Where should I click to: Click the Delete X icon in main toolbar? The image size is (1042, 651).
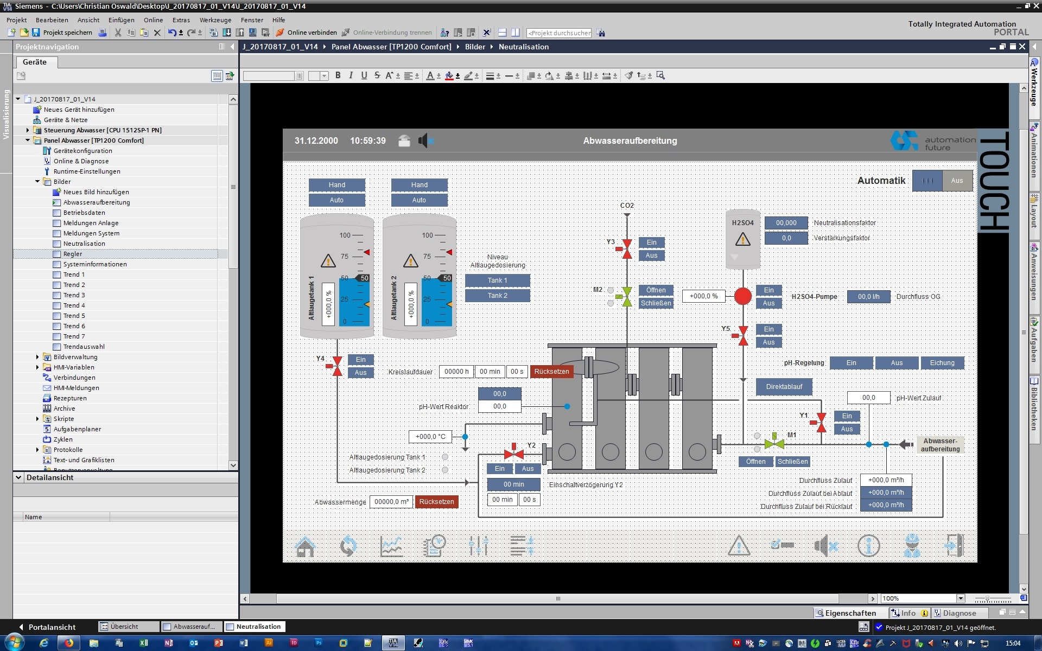(157, 33)
